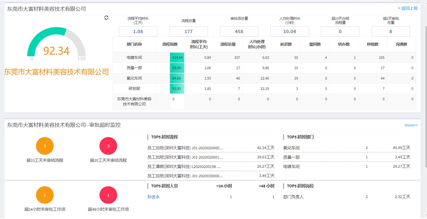Open the overtime process at 39.63工天

pos(211,157)
